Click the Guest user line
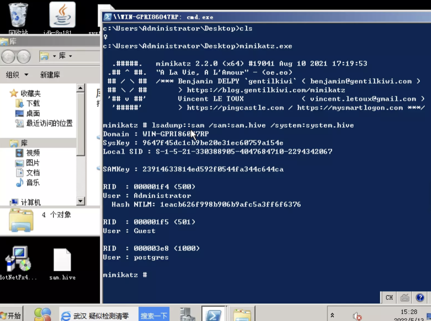The height and width of the screenshot is (321, 431). pos(129,230)
